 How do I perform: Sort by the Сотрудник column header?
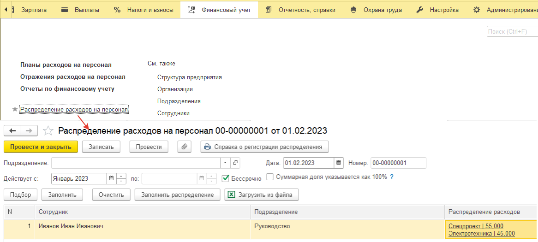pyautogui.click(x=143, y=212)
